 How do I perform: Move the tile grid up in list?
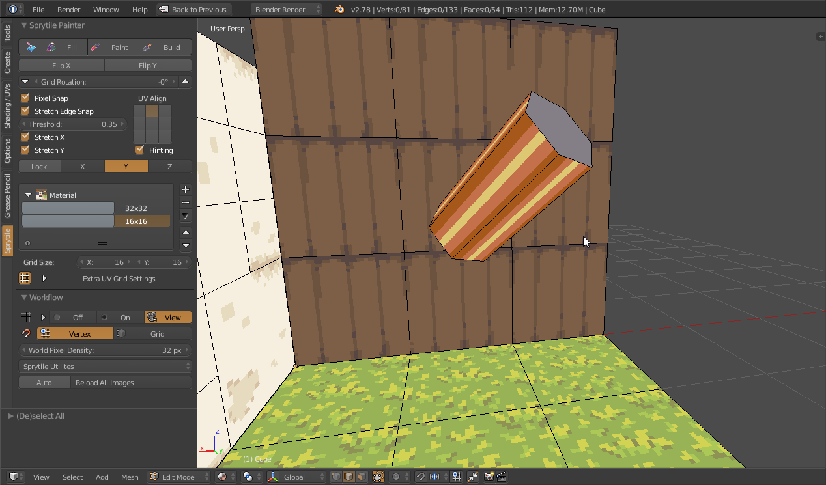coord(186,232)
